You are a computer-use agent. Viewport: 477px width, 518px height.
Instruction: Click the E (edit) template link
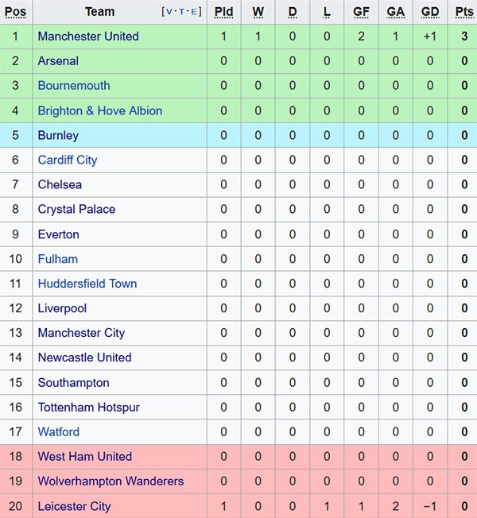click(193, 13)
